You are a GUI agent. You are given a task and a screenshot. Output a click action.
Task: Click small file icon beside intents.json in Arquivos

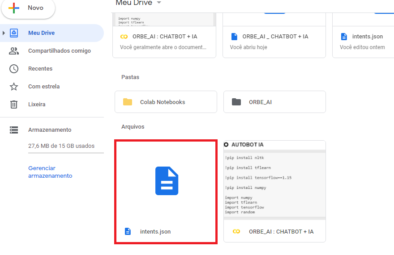click(128, 231)
